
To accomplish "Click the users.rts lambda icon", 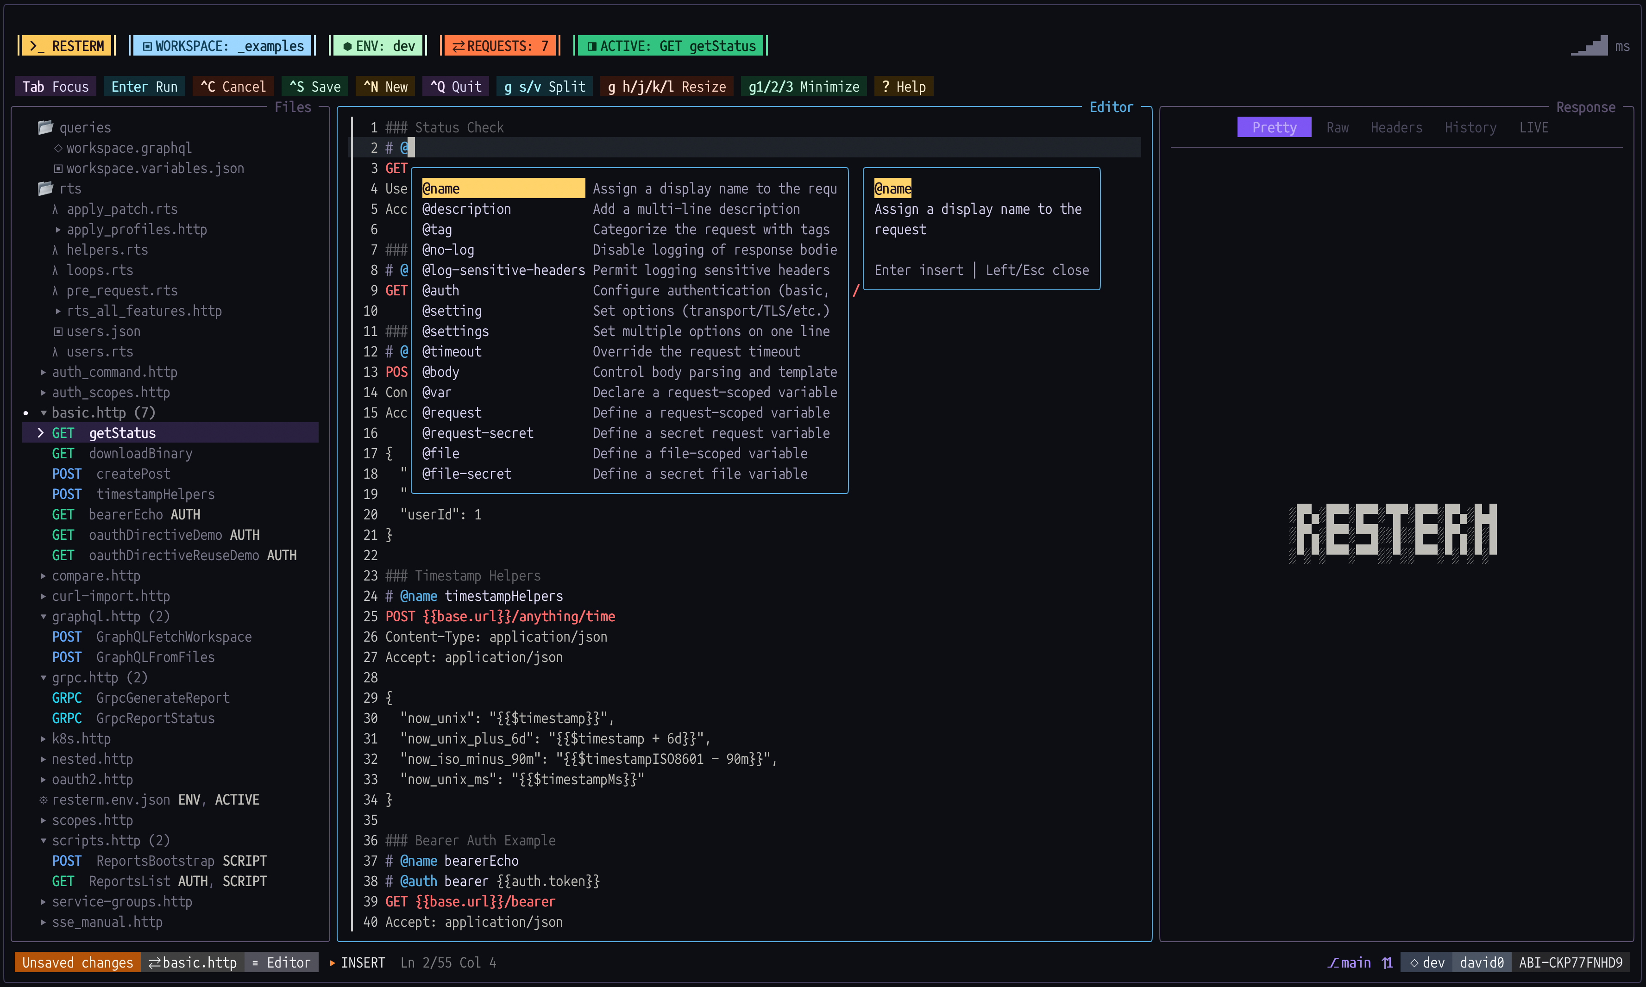I will coord(55,351).
